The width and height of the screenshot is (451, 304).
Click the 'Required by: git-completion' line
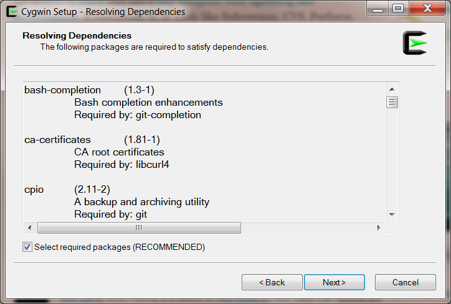[x=138, y=115]
